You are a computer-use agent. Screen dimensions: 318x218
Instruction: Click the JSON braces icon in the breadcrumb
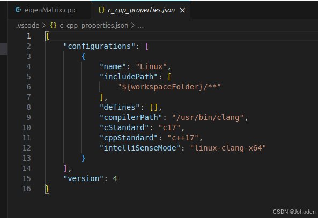[53, 26]
